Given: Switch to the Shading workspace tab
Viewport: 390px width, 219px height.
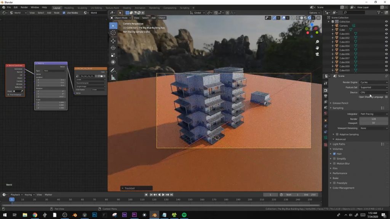Looking at the screenshot, I should pyautogui.click(x=127, y=8).
